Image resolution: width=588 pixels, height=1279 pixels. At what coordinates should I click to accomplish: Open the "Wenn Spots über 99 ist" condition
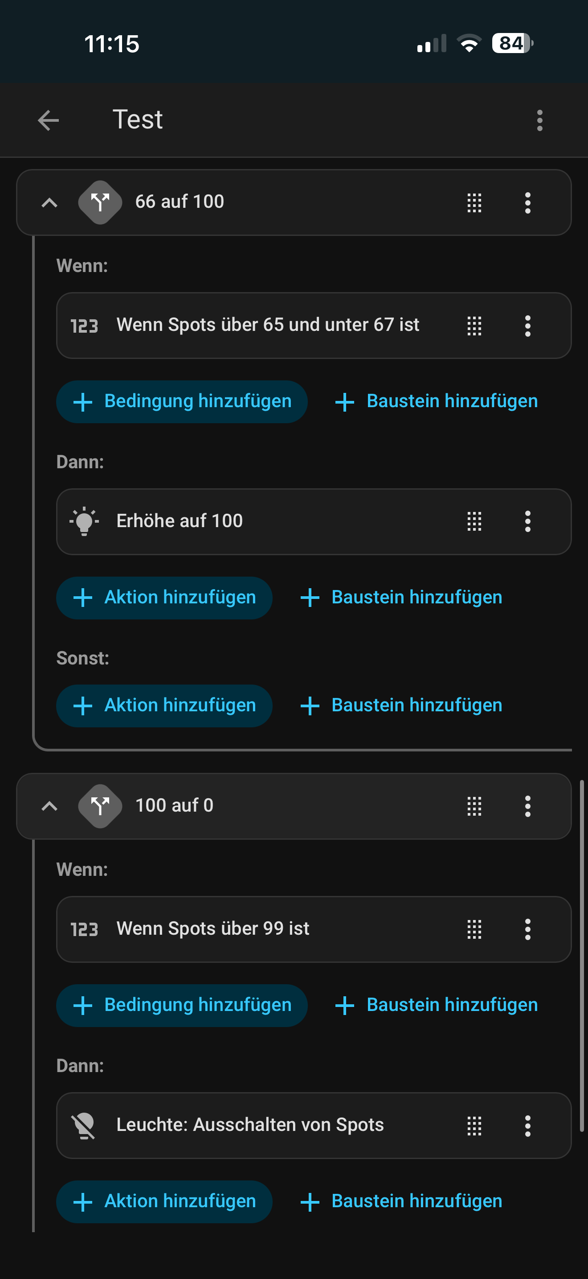pyautogui.click(x=213, y=929)
